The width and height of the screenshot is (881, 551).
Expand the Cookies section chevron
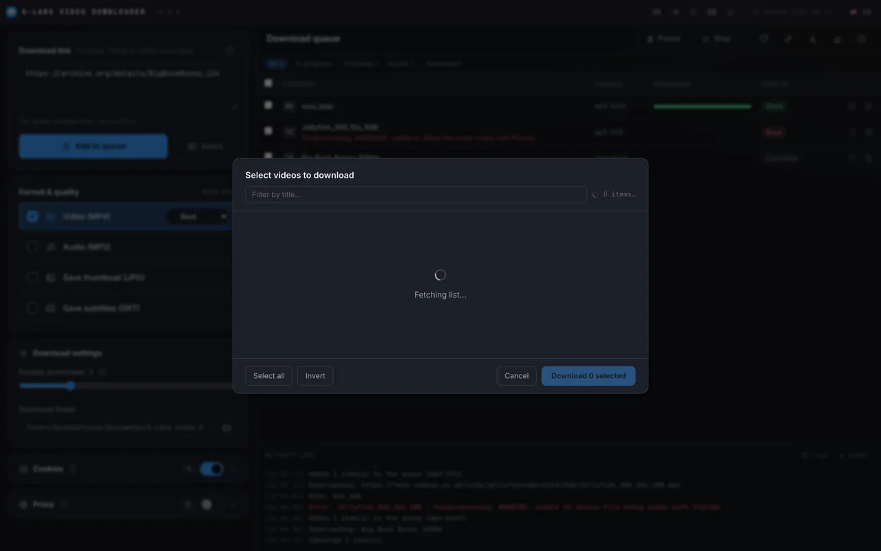click(233, 469)
